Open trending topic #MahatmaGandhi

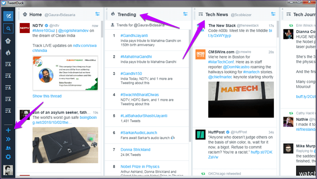pos(136,57)
